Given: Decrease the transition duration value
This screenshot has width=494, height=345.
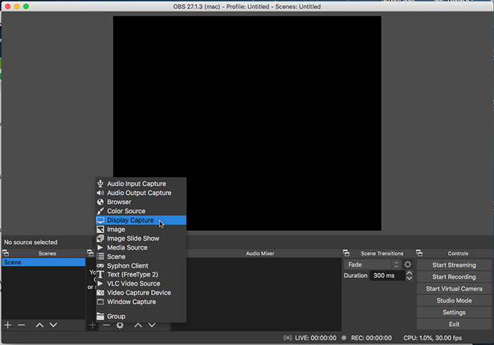Looking at the screenshot, I should [x=409, y=278].
